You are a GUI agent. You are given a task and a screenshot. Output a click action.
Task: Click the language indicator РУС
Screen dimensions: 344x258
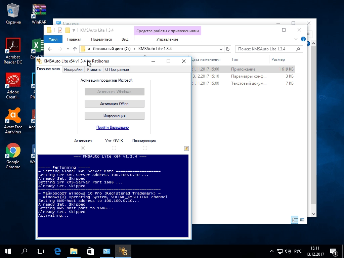(298, 251)
